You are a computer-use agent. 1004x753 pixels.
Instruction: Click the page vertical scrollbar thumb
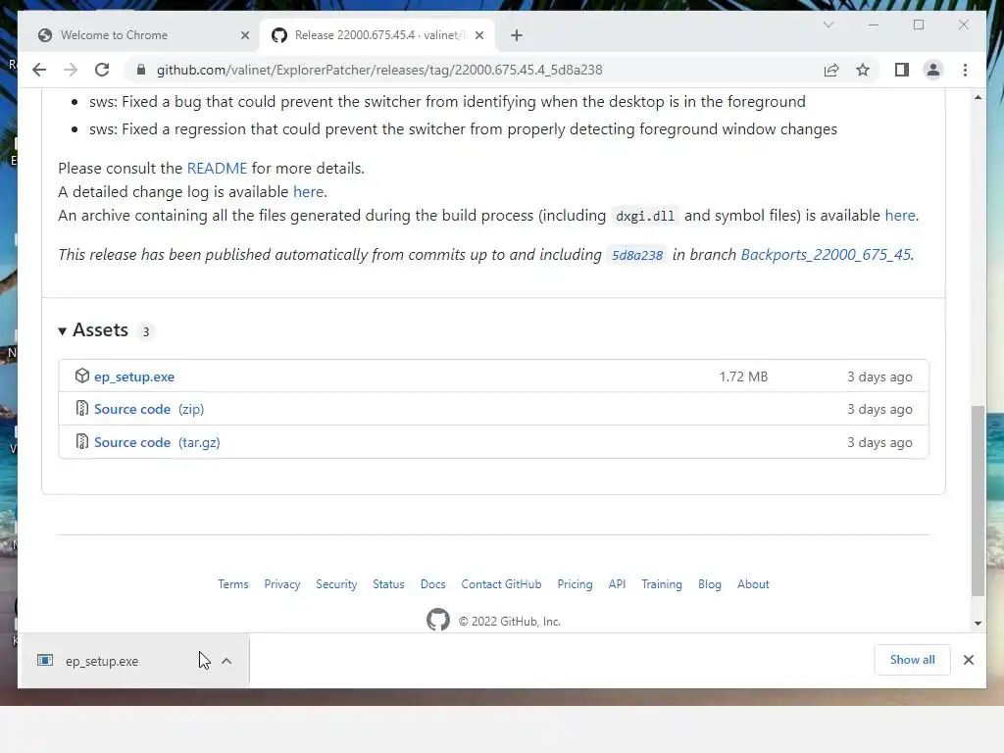[x=978, y=501]
